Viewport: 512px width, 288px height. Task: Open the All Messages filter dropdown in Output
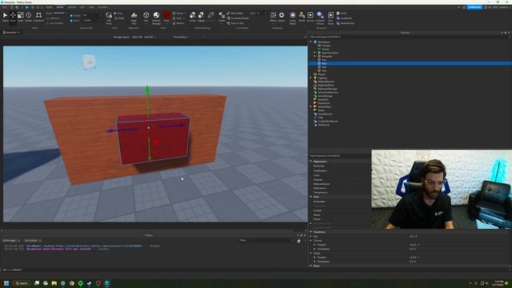[x=11, y=241]
